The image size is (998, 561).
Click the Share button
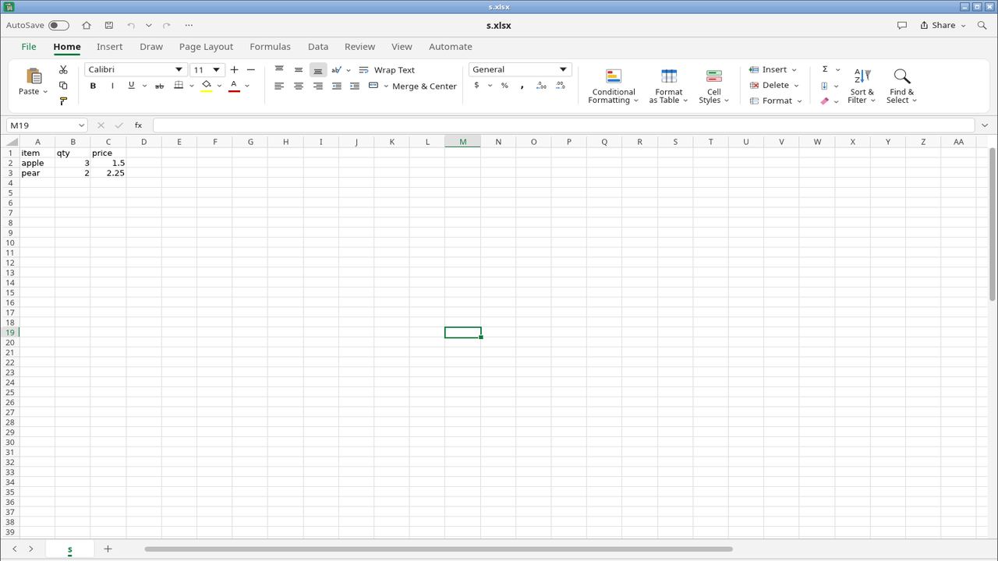point(943,26)
